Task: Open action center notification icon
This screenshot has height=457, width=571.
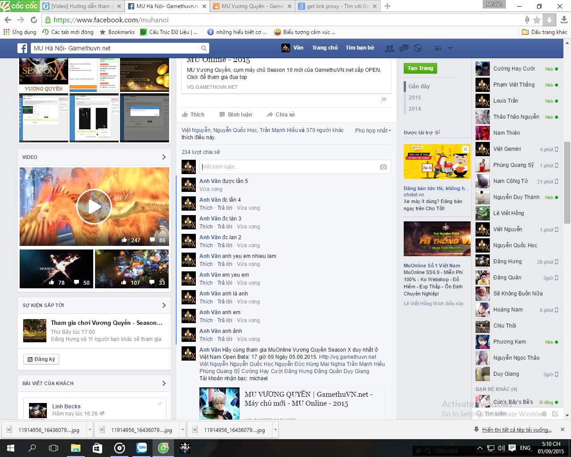Action: [512, 448]
